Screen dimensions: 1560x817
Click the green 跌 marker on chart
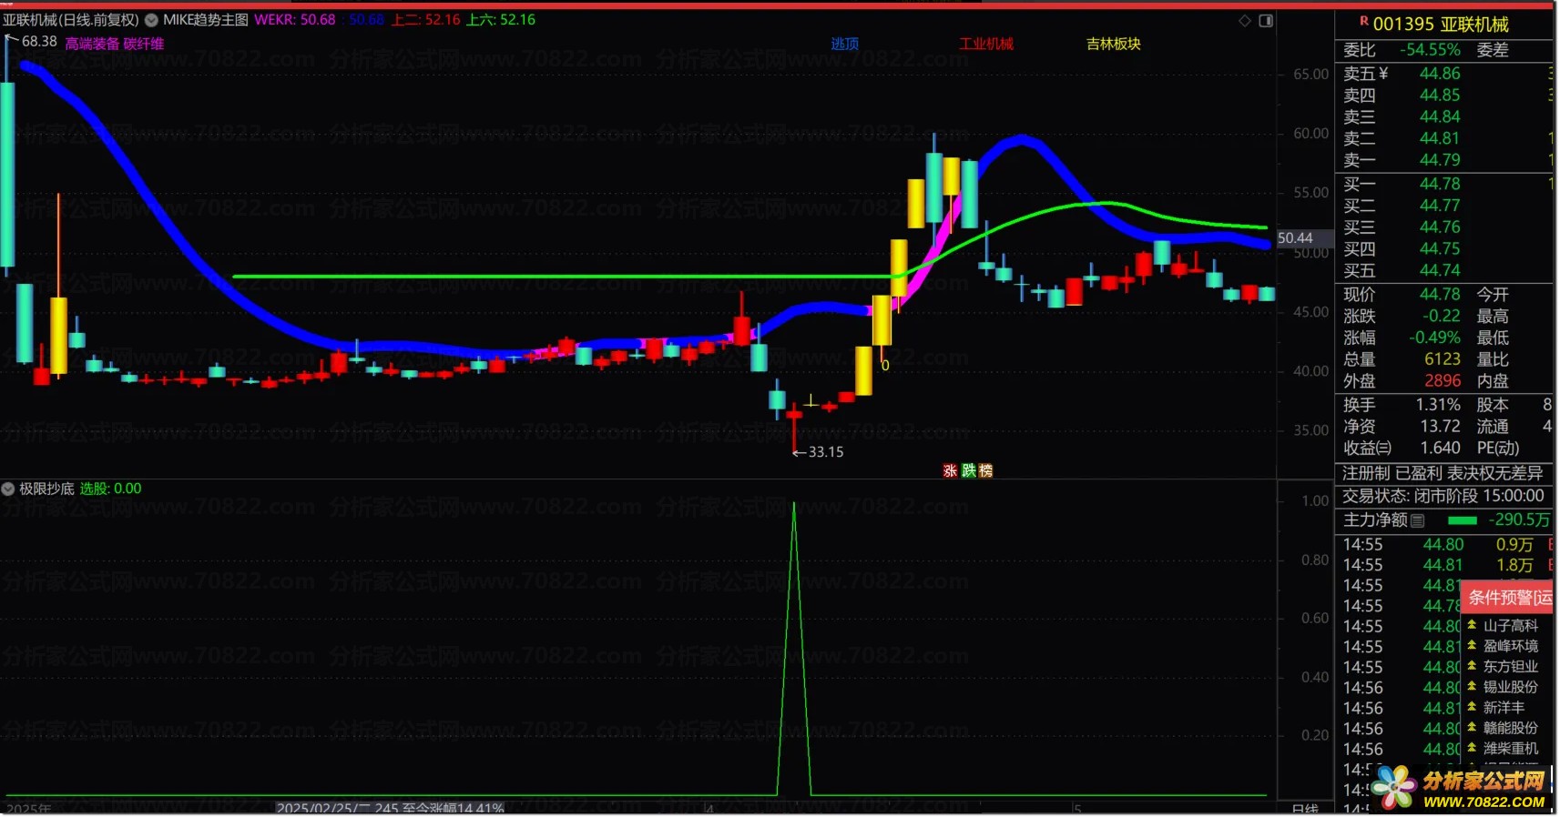pyautogui.click(x=968, y=470)
